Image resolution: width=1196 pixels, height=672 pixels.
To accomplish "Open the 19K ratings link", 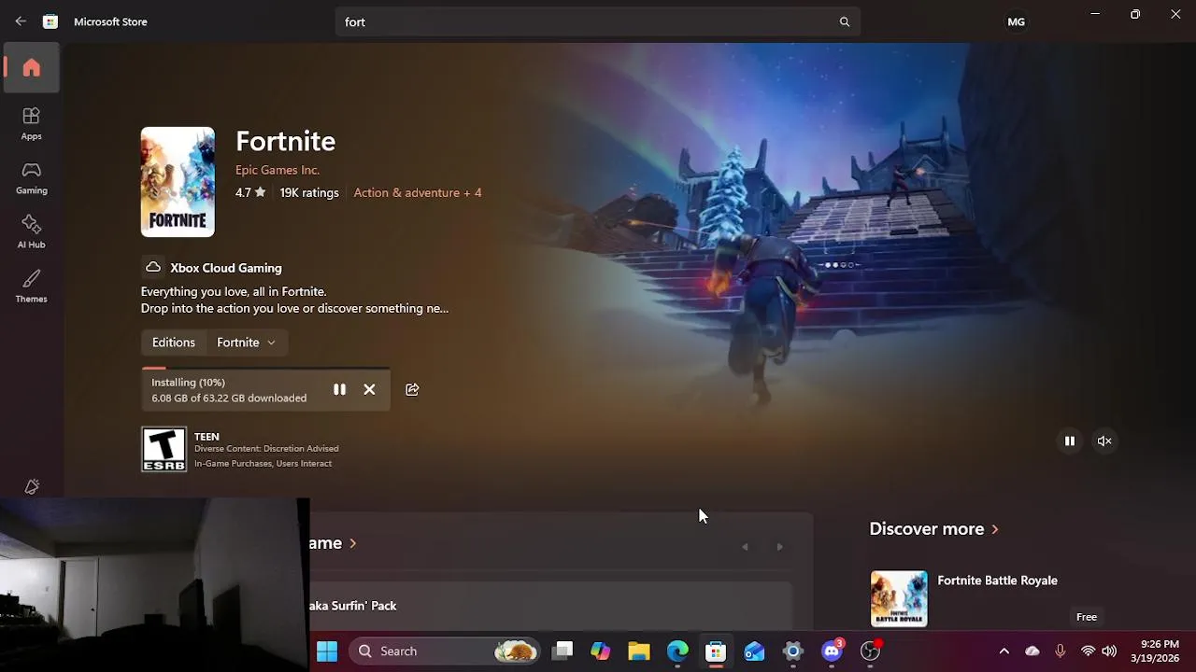I will click(309, 192).
